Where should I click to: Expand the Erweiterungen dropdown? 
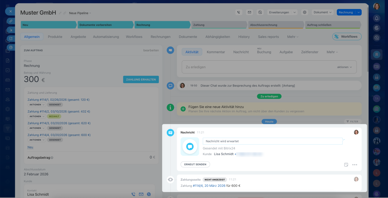point(294,12)
